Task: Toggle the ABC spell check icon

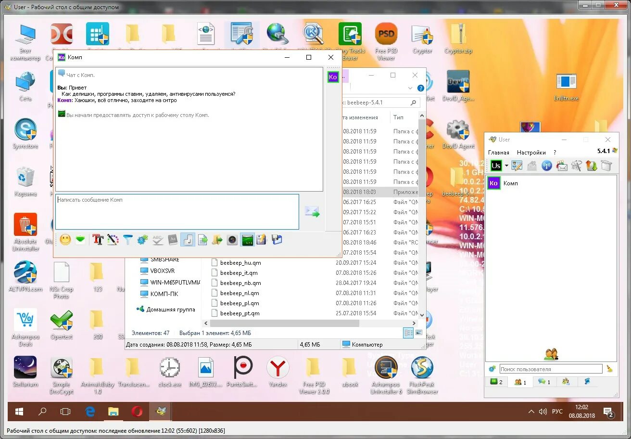Action: [158, 239]
